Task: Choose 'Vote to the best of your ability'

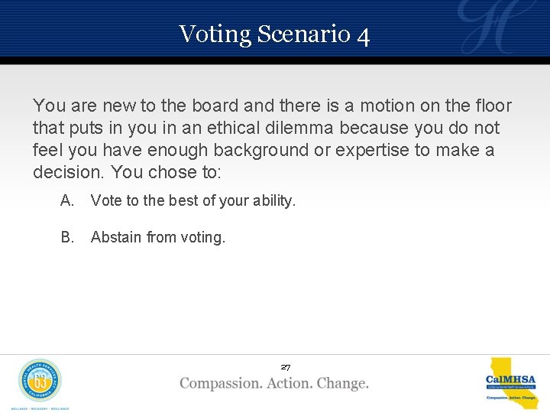Action: (x=192, y=200)
